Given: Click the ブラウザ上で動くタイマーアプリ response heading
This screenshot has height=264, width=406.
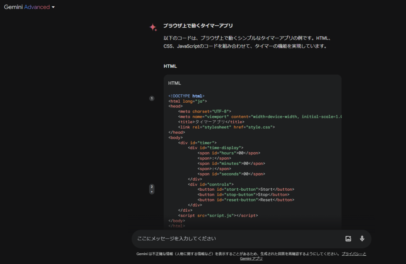Looking at the screenshot, I should coord(198,26).
